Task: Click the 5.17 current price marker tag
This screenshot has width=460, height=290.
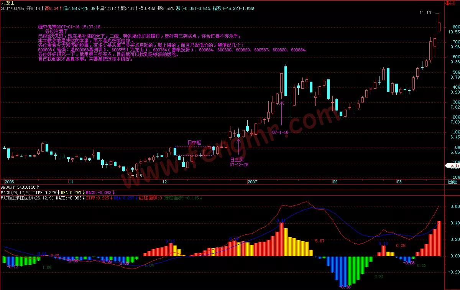Action: tap(452, 166)
